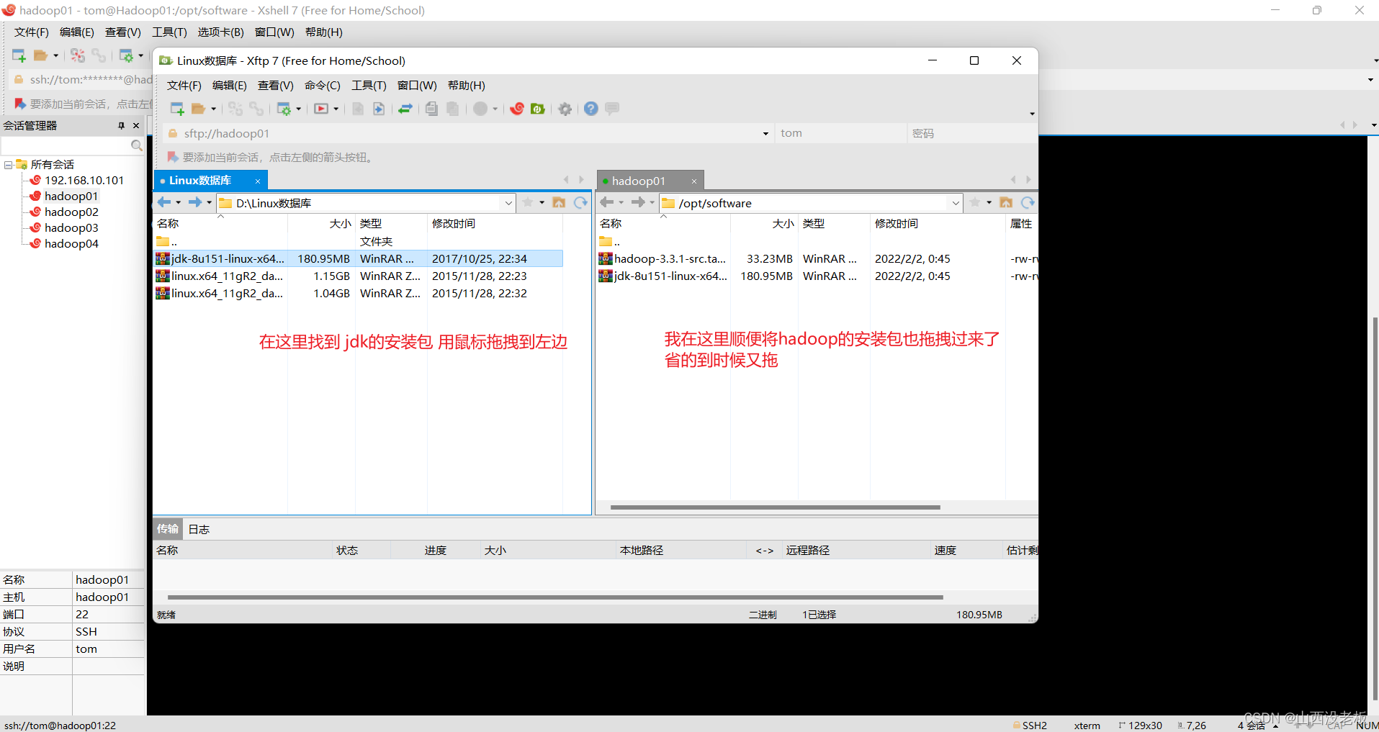Click Xftp add-session bookmark flag icon
This screenshot has height=732, width=1379.
173,157
